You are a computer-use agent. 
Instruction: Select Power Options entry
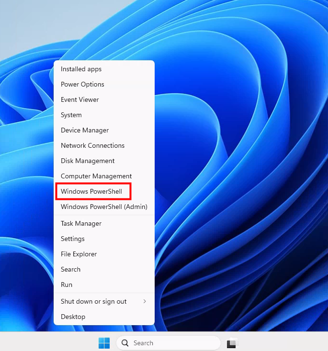click(82, 84)
